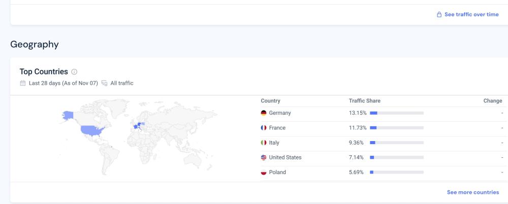Click the Top Countries heading

[x=44, y=72]
